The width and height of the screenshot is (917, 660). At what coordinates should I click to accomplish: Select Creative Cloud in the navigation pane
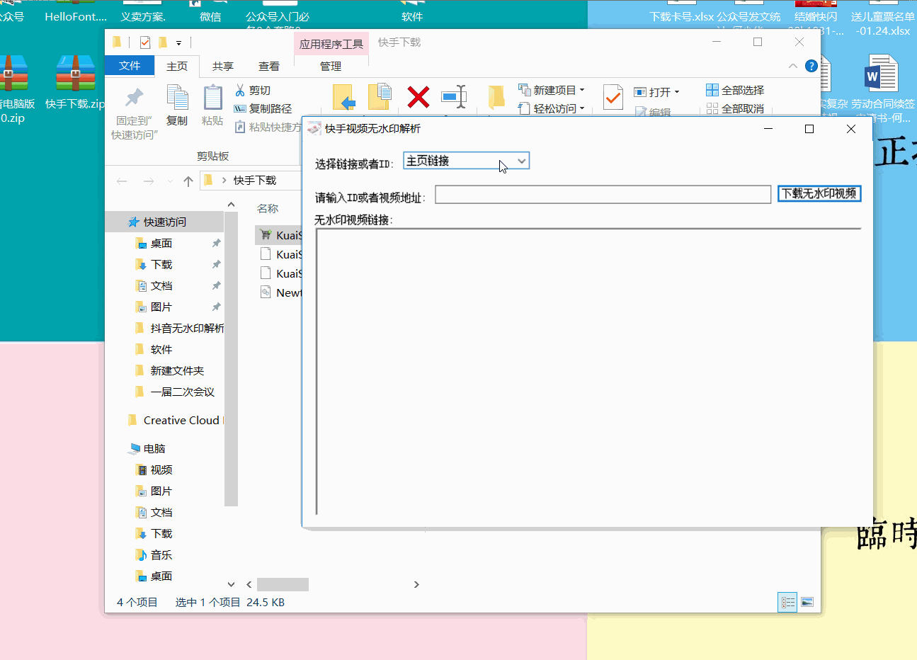pos(174,420)
